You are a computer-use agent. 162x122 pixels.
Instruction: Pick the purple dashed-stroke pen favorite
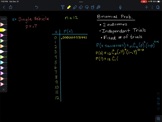tap(3, 68)
